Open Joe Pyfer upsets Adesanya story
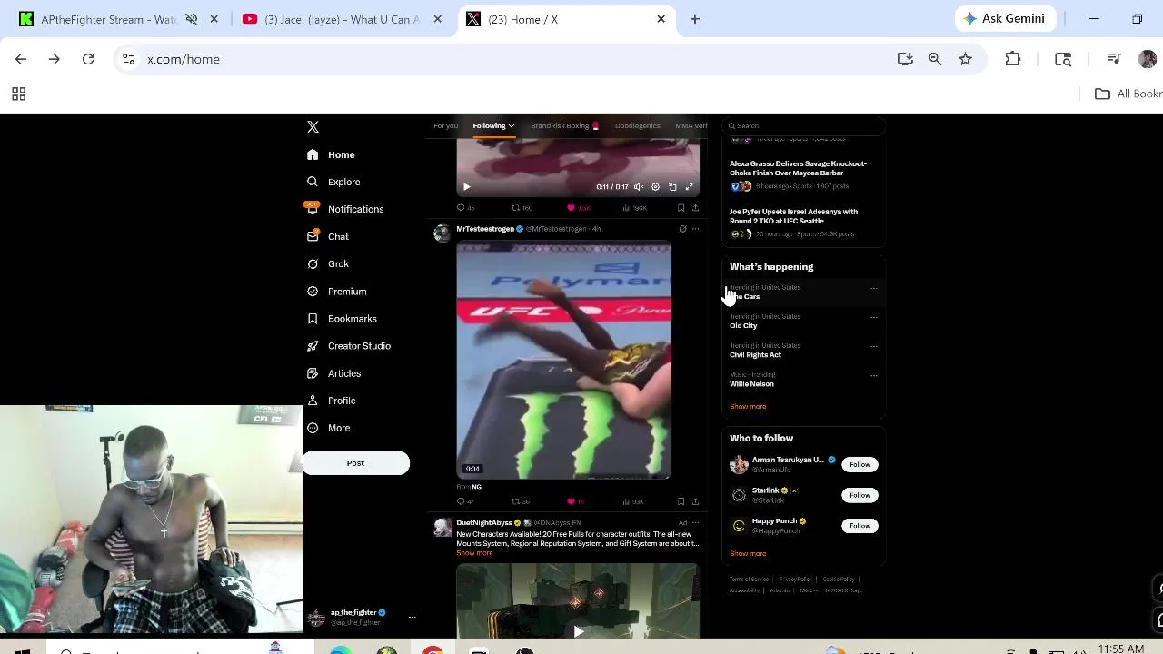The height and width of the screenshot is (654, 1163). click(x=793, y=216)
